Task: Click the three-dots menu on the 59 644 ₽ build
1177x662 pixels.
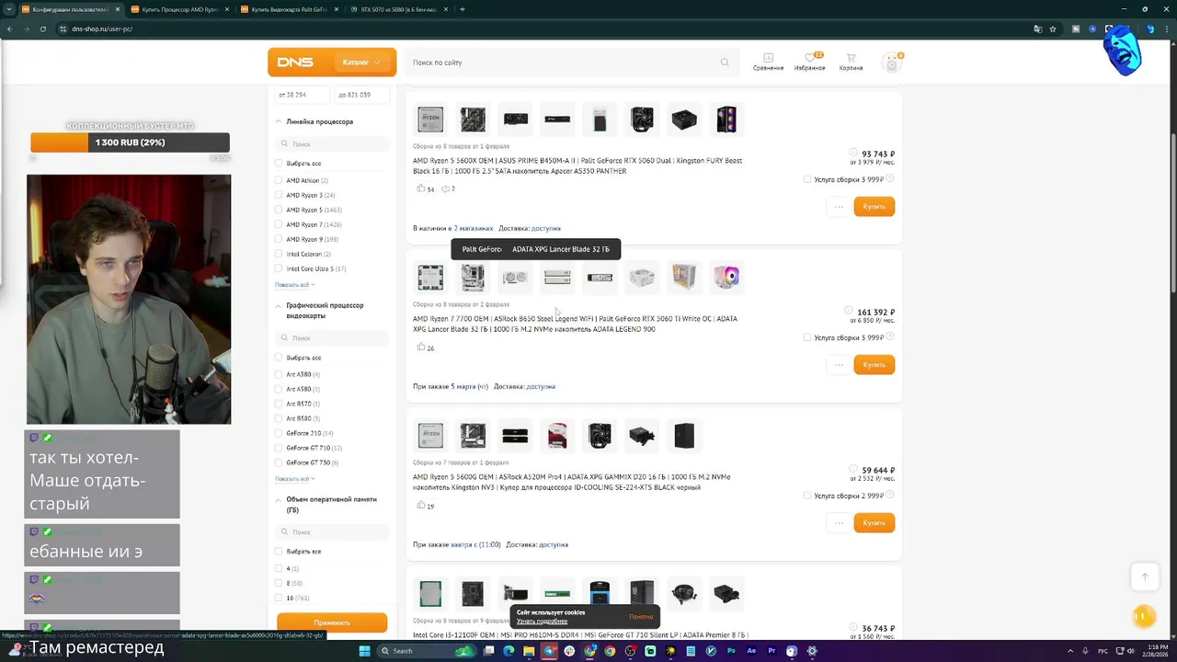Action: pos(839,523)
